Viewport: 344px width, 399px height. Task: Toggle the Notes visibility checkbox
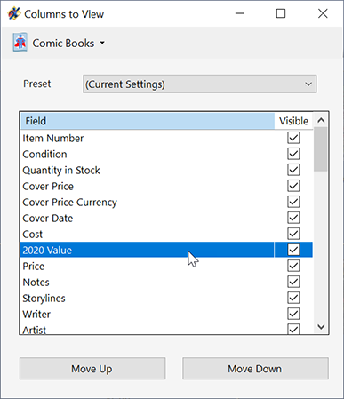point(293,282)
